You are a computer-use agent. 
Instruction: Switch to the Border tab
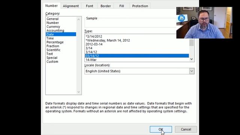tap(106, 6)
